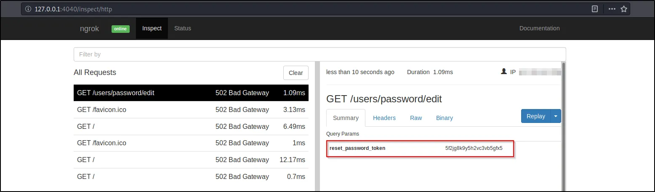Screen dimensions: 655x192
Task: Bookmark this page with the star icon
Action: 623,9
